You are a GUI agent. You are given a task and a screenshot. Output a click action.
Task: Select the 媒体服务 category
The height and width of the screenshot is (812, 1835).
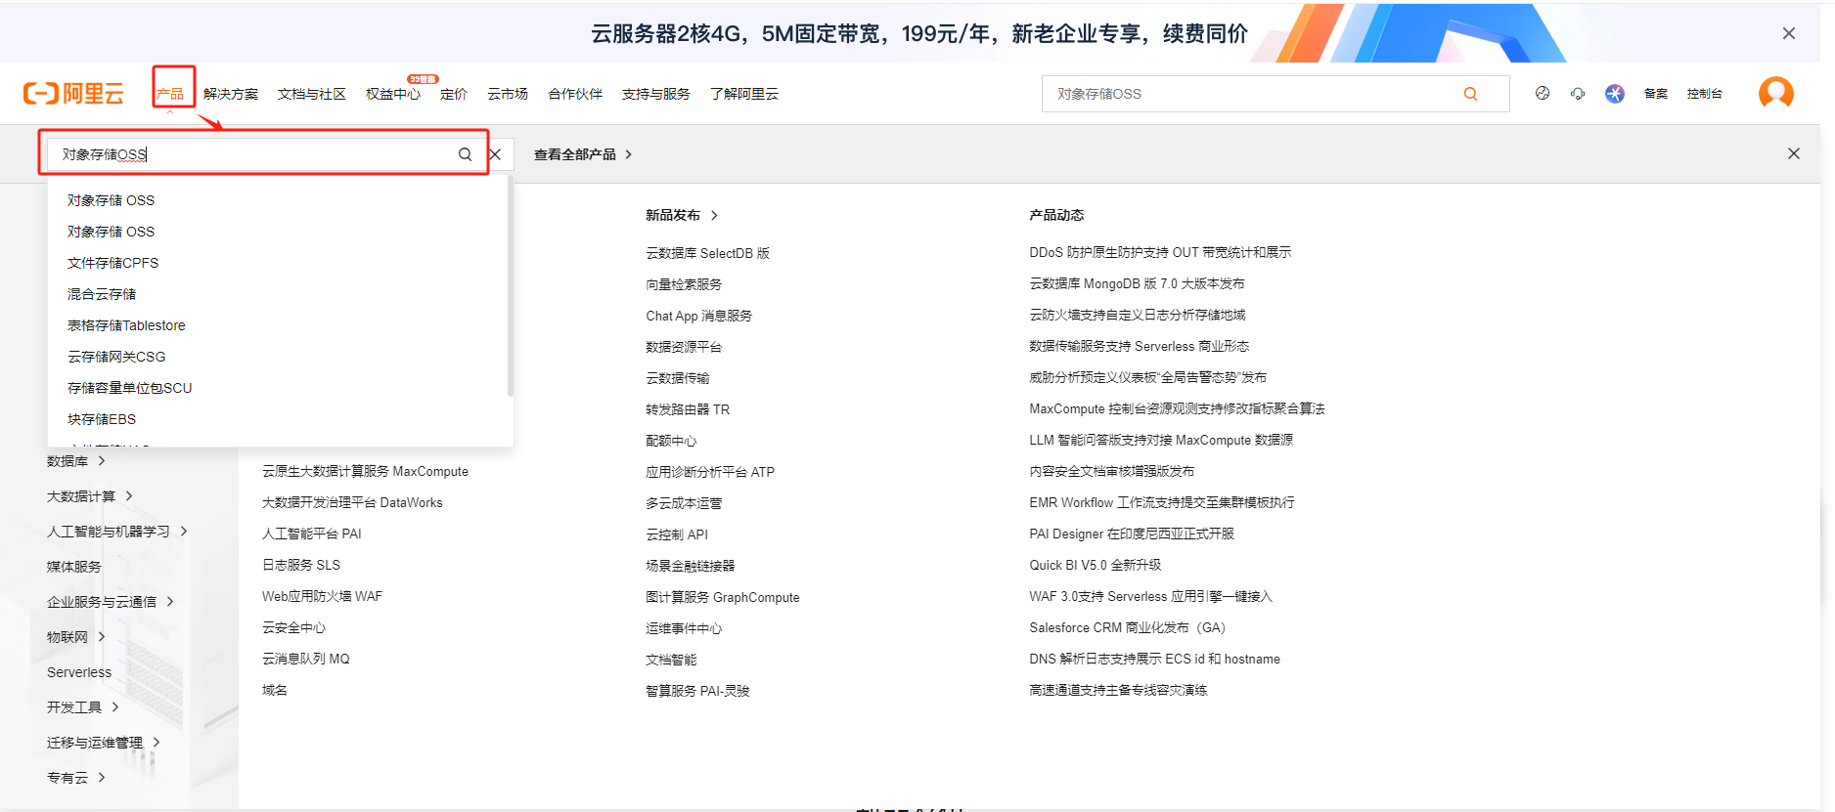[74, 567]
